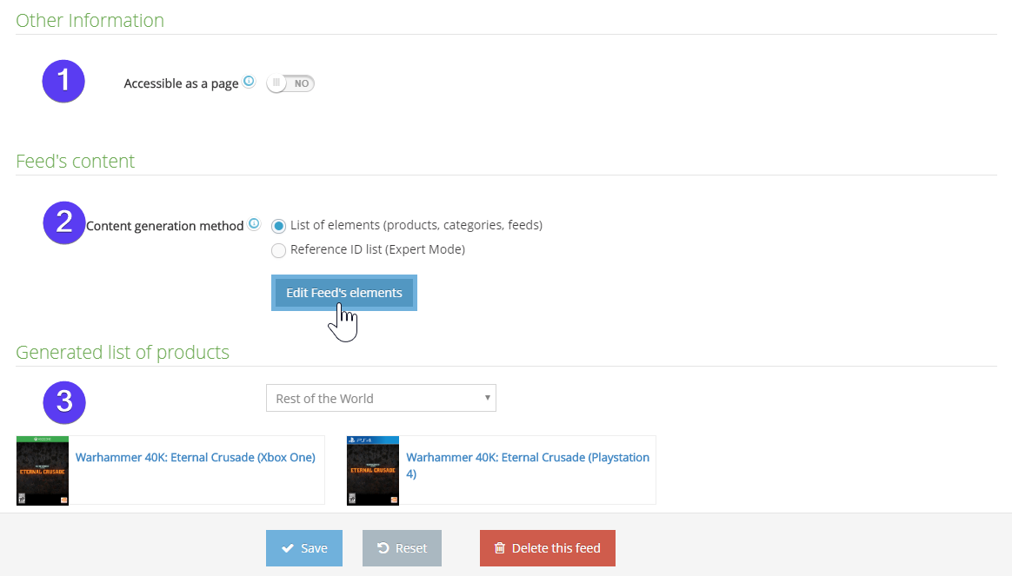Click Edit Feed's elements button
Viewport: 1012px width, 576px height.
pyautogui.click(x=344, y=293)
